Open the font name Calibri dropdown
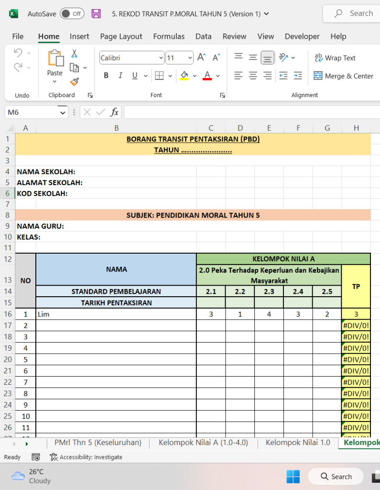Image resolution: width=380 pixels, height=490 pixels. point(161,58)
